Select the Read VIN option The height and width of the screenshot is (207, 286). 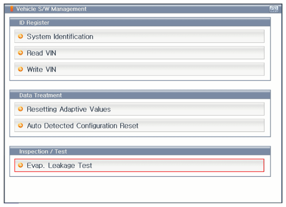(x=39, y=53)
